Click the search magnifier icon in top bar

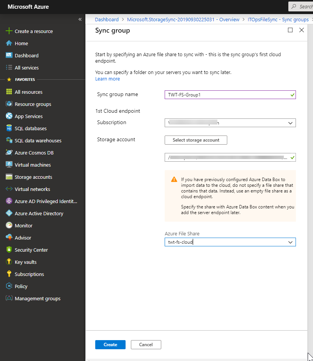coord(294,6)
